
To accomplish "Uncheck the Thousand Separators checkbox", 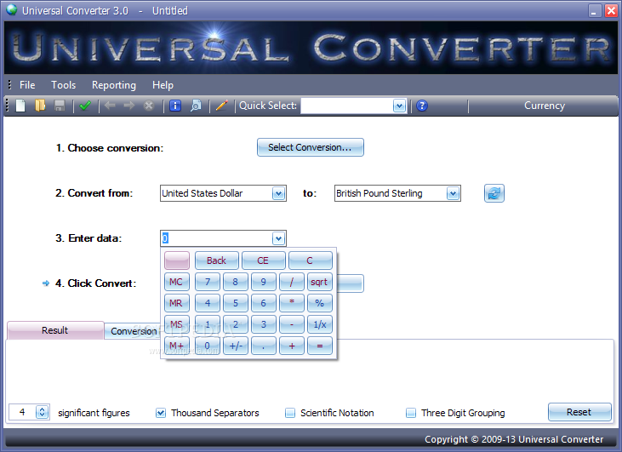I will (x=161, y=413).
